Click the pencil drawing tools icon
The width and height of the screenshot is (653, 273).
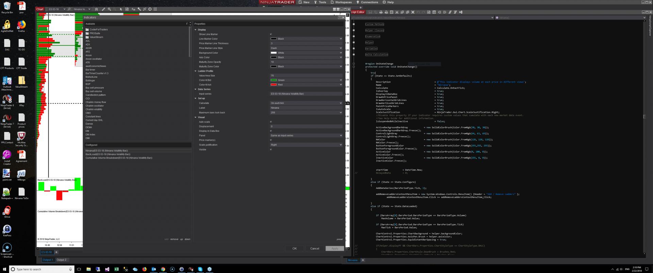(x=103, y=9)
